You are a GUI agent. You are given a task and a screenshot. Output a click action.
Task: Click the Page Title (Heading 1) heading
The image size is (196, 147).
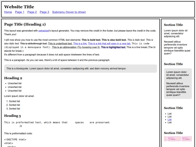pos(25,24)
